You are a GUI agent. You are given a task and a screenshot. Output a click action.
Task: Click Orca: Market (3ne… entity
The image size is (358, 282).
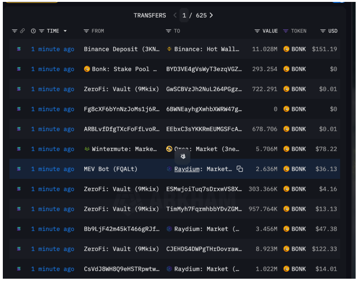click(206, 149)
